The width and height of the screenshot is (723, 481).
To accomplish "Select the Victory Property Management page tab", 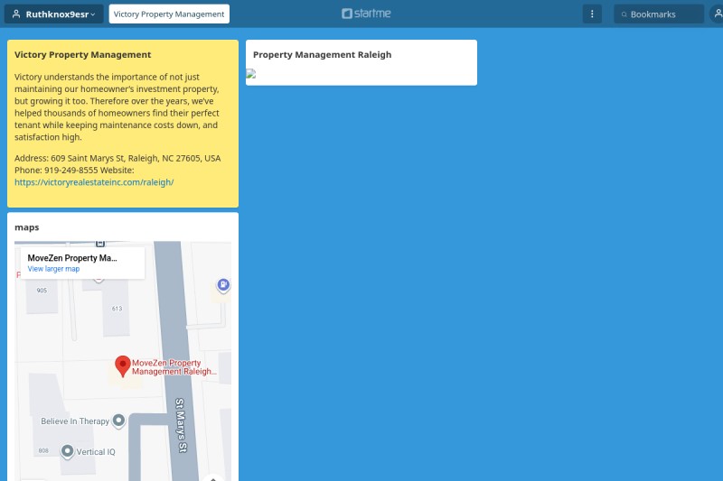I will (x=169, y=14).
